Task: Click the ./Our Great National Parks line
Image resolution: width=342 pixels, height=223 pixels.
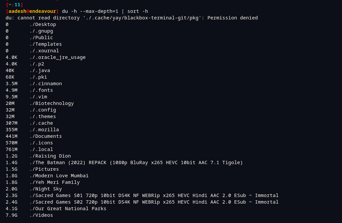Action: pyautogui.click(x=56, y=209)
